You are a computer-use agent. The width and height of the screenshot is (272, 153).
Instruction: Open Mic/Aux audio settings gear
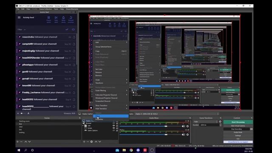point(187,135)
